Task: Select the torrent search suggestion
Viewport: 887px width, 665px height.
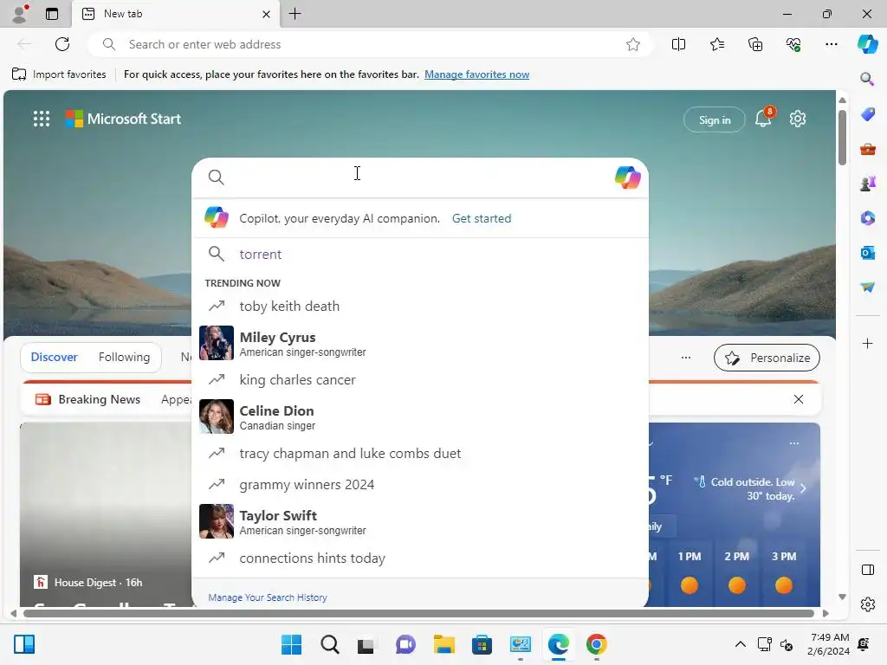Action: (420, 254)
